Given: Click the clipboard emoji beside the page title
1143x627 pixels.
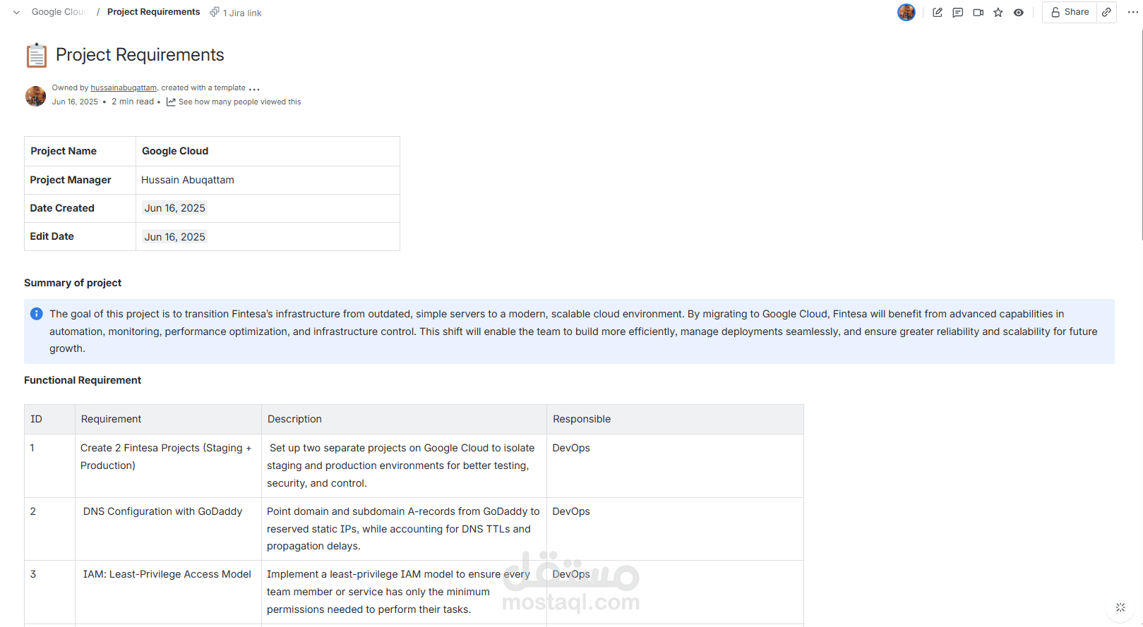Looking at the screenshot, I should coord(37,55).
